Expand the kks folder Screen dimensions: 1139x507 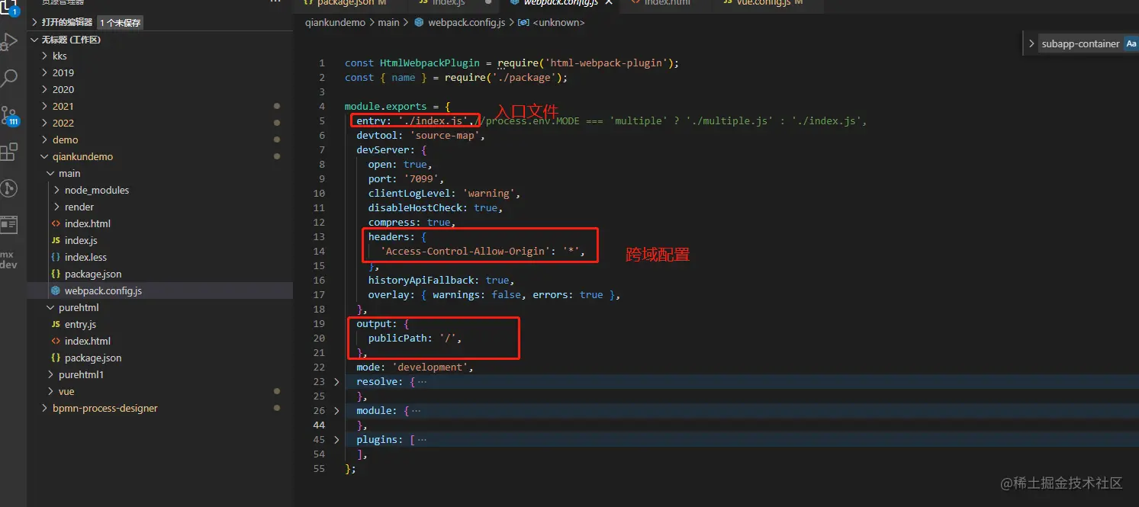pyautogui.click(x=45, y=56)
